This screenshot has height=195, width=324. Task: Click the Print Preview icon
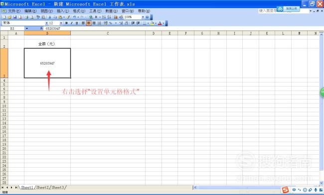tap(31, 17)
